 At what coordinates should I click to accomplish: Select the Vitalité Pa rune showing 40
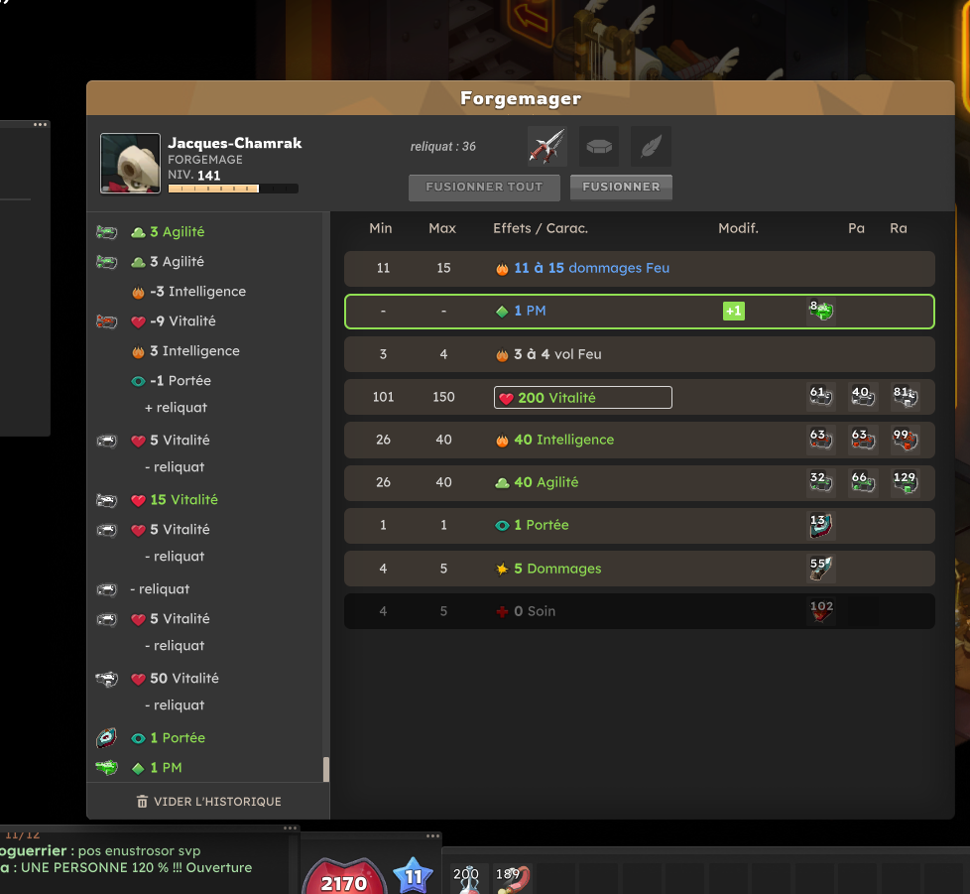pos(862,397)
